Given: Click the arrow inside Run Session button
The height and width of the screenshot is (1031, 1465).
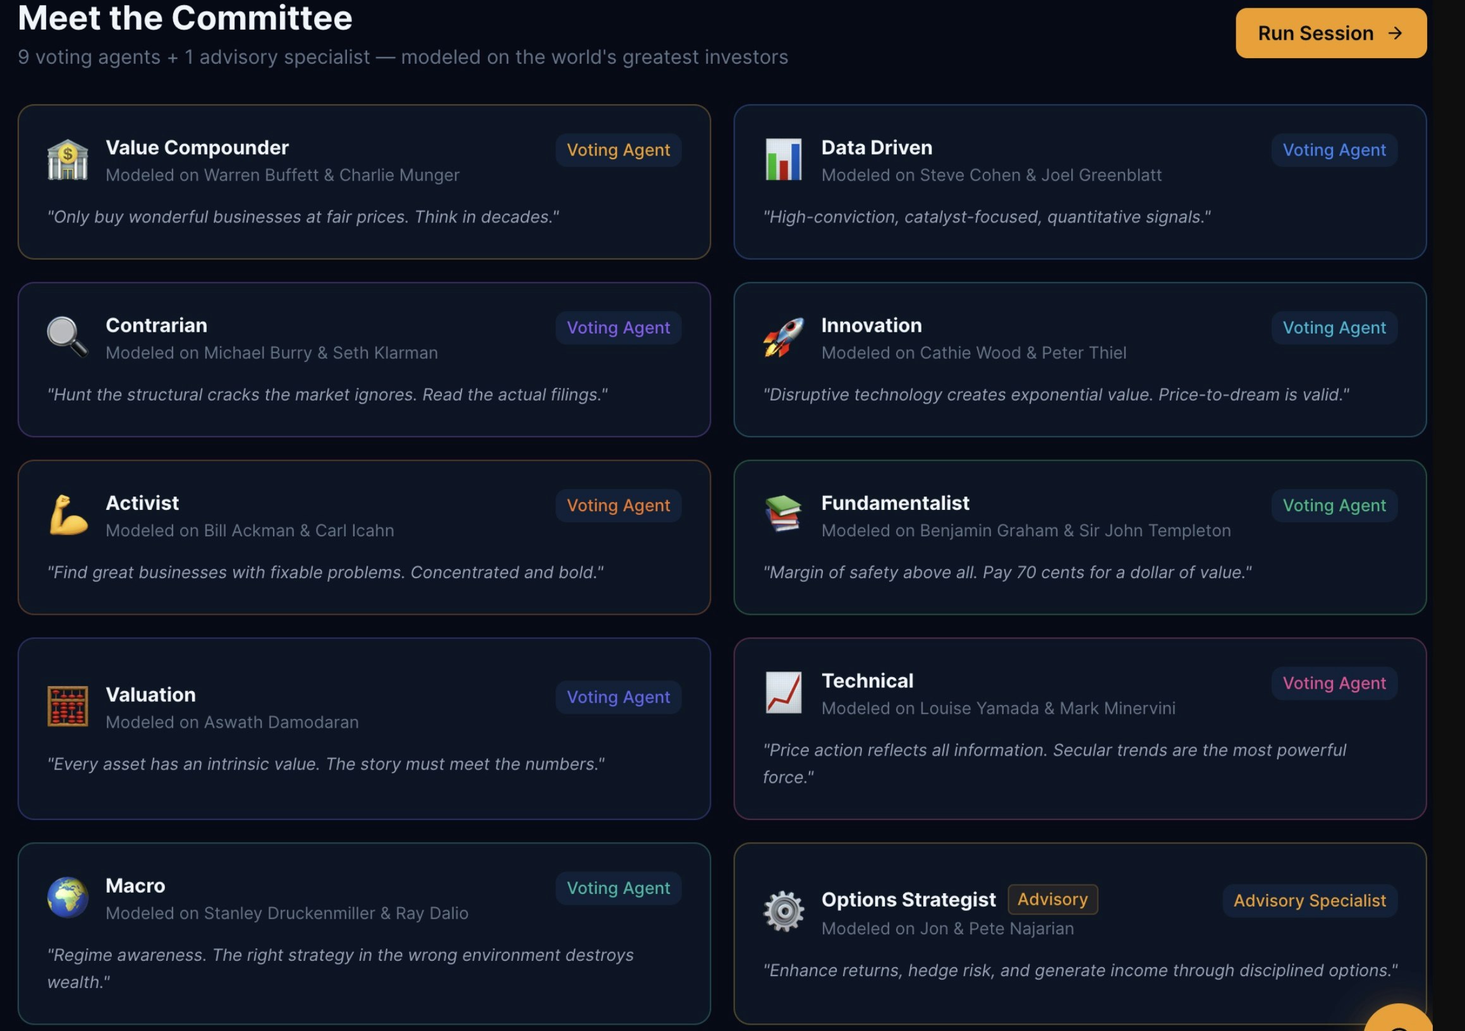Looking at the screenshot, I should [x=1396, y=33].
